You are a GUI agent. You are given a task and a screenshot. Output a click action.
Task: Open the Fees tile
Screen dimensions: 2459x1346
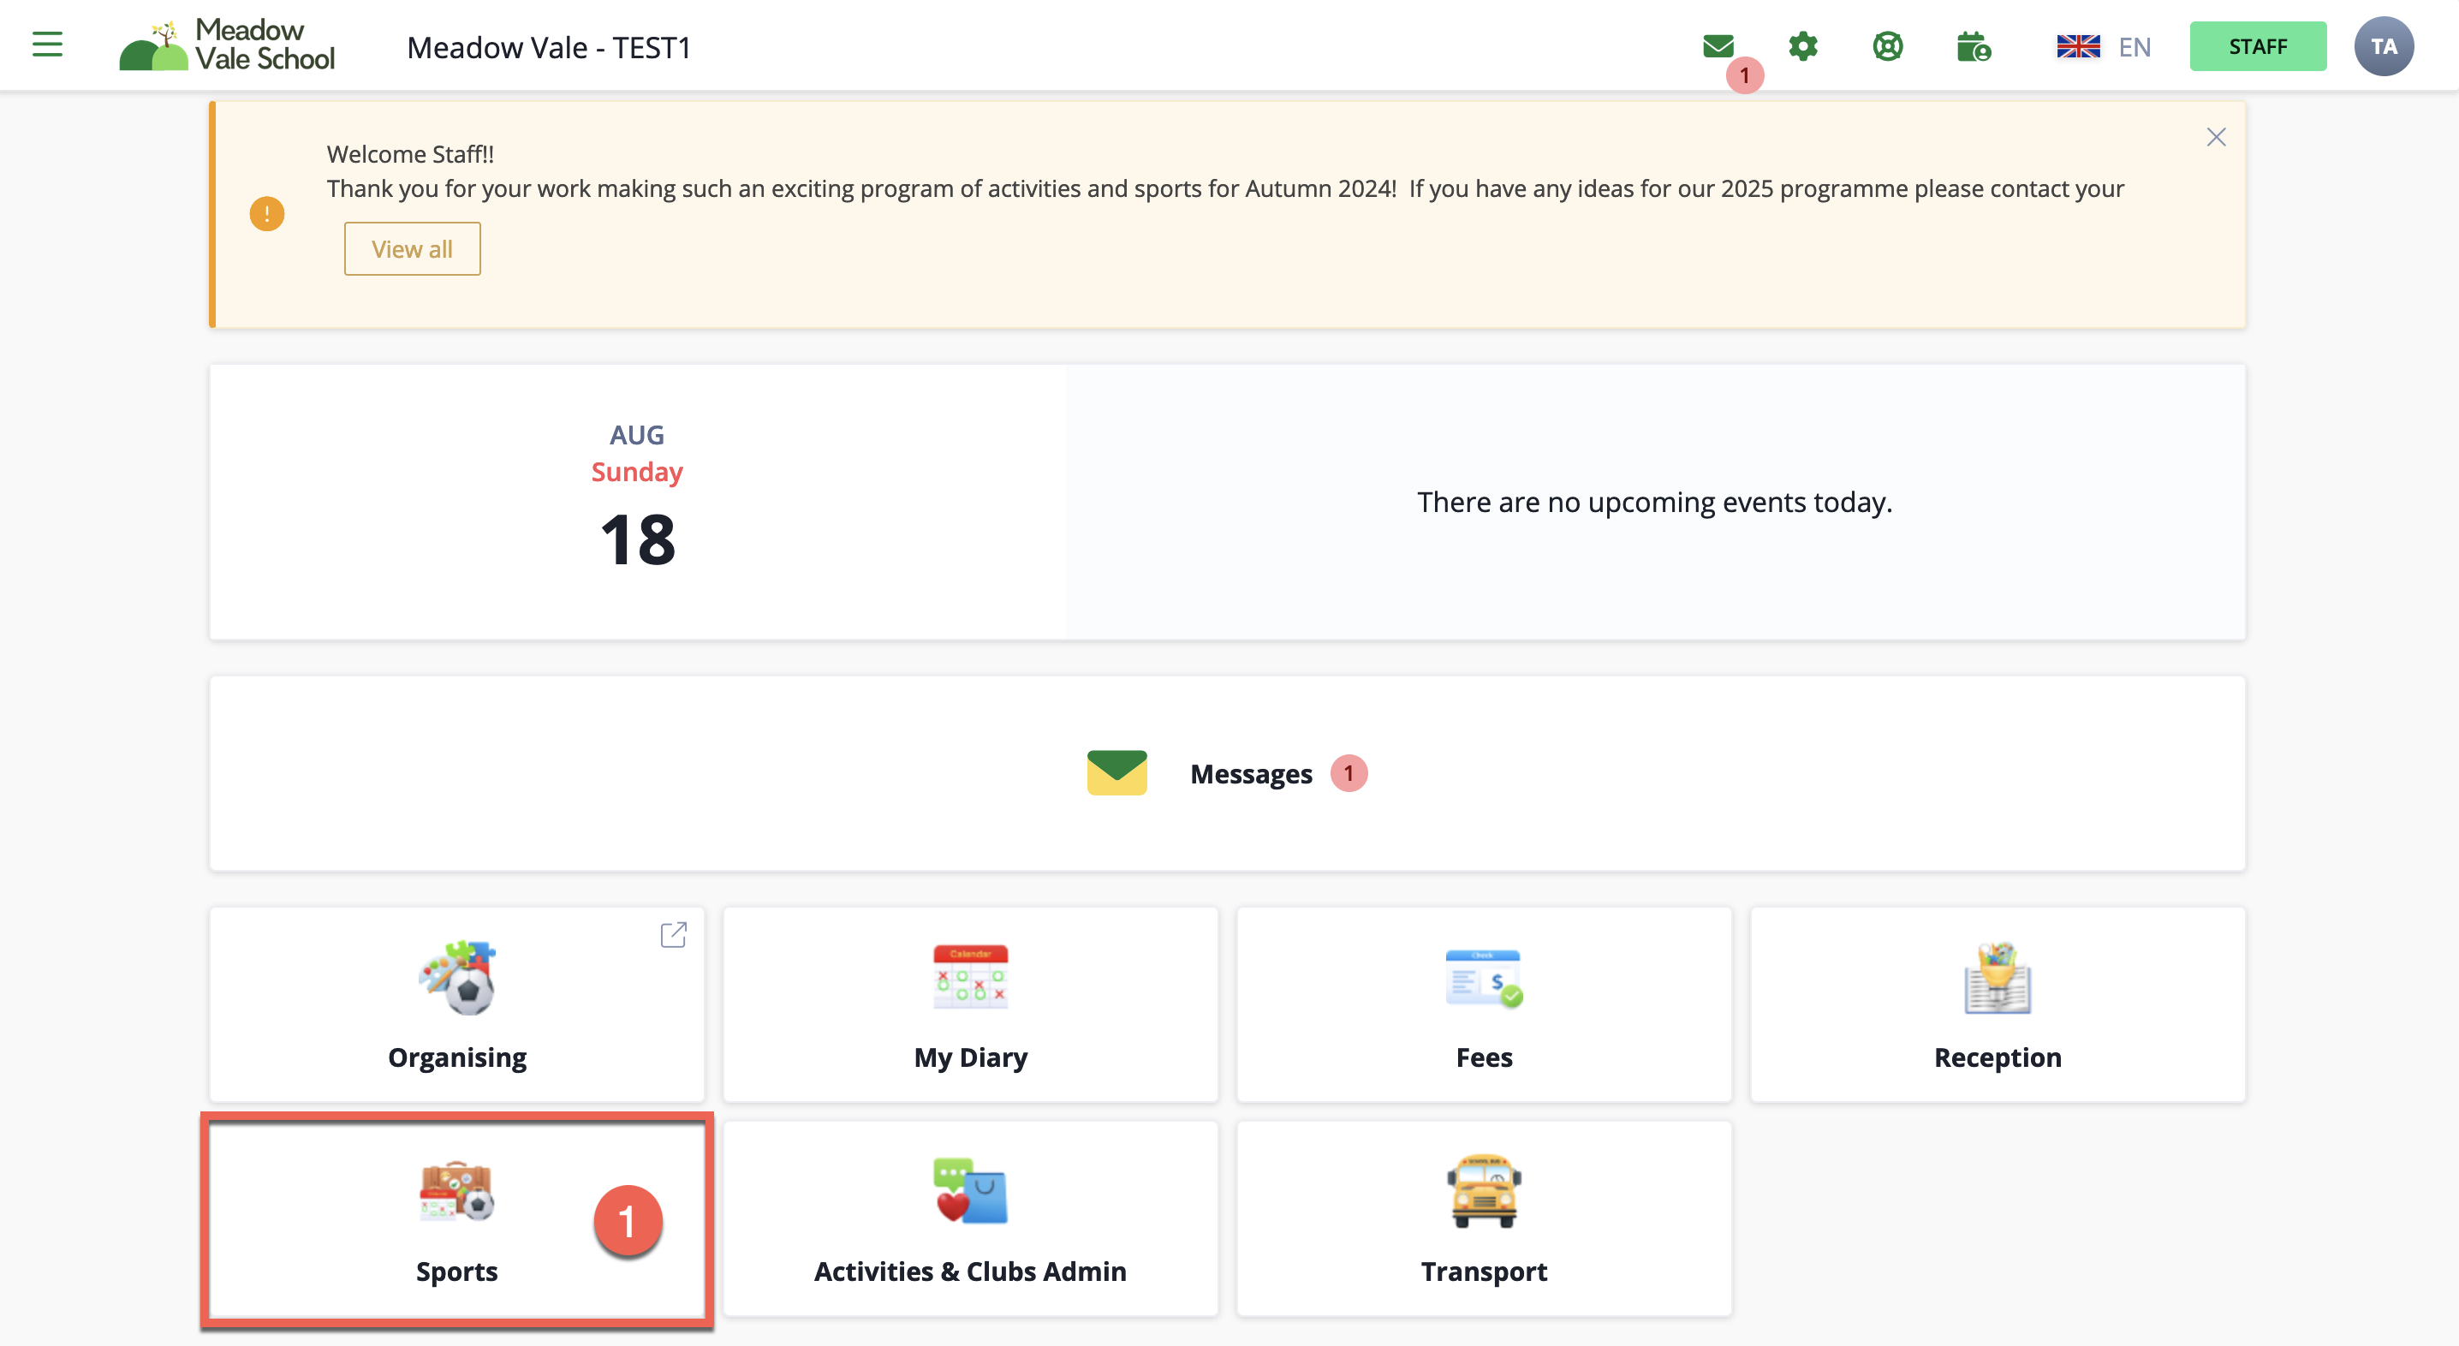[1485, 1004]
